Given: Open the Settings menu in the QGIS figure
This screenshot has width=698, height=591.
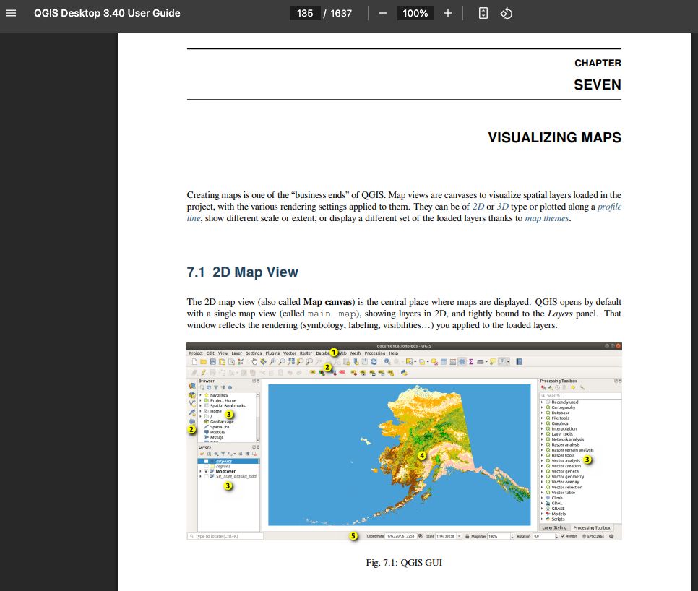Looking at the screenshot, I should point(254,353).
